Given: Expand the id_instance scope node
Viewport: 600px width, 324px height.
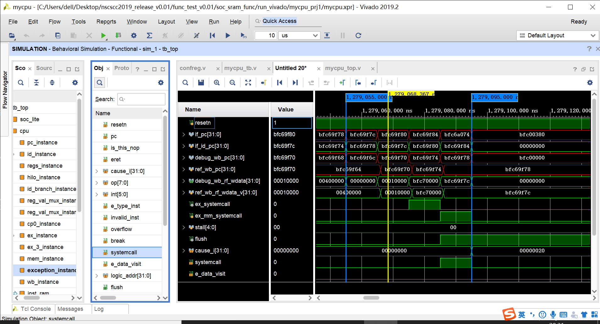Looking at the screenshot, I should [14, 154].
